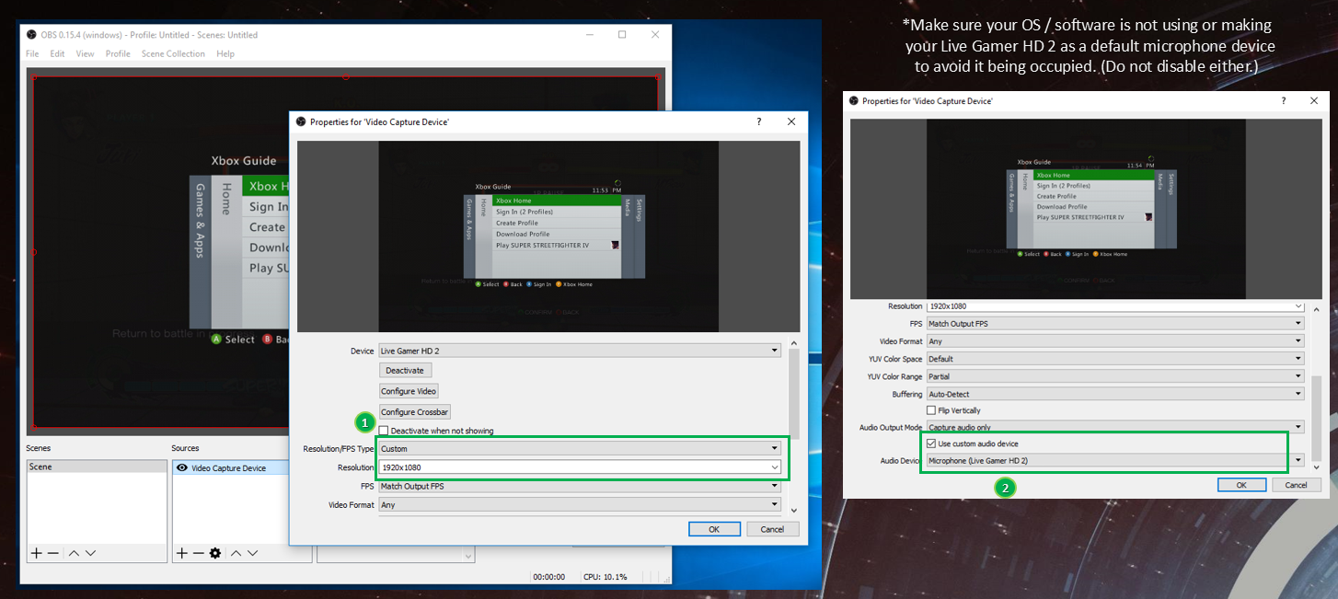Confirm with OK in the right Properties dialog

pyautogui.click(x=1241, y=485)
